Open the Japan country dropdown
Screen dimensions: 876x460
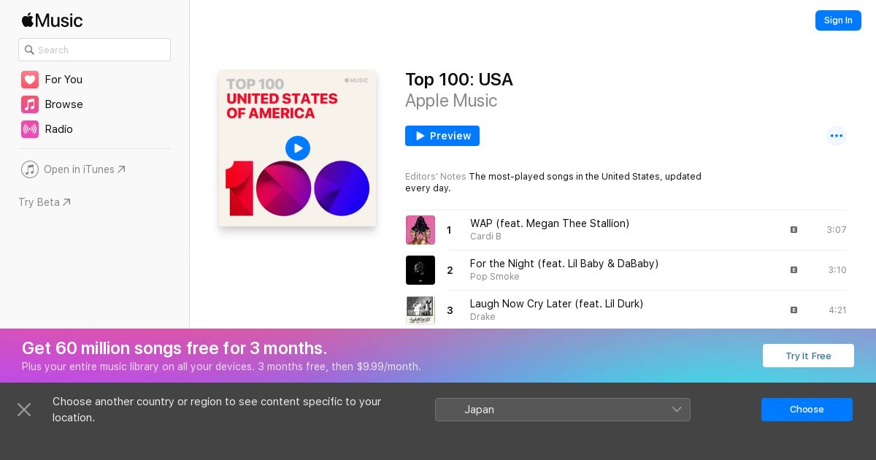coord(563,410)
